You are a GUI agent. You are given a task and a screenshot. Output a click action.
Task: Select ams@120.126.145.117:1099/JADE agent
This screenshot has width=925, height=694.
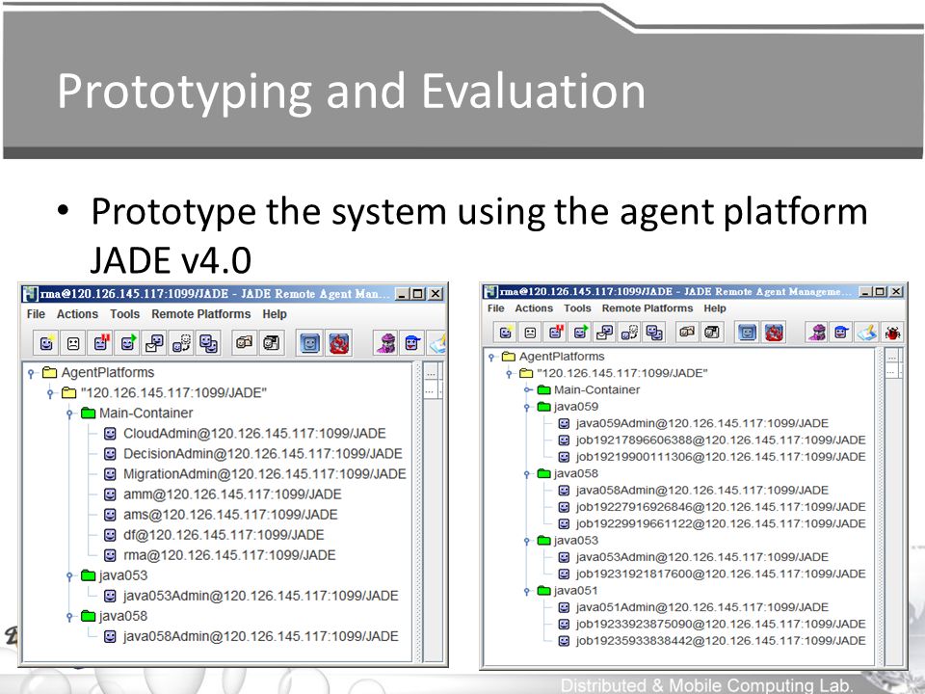[x=221, y=515]
